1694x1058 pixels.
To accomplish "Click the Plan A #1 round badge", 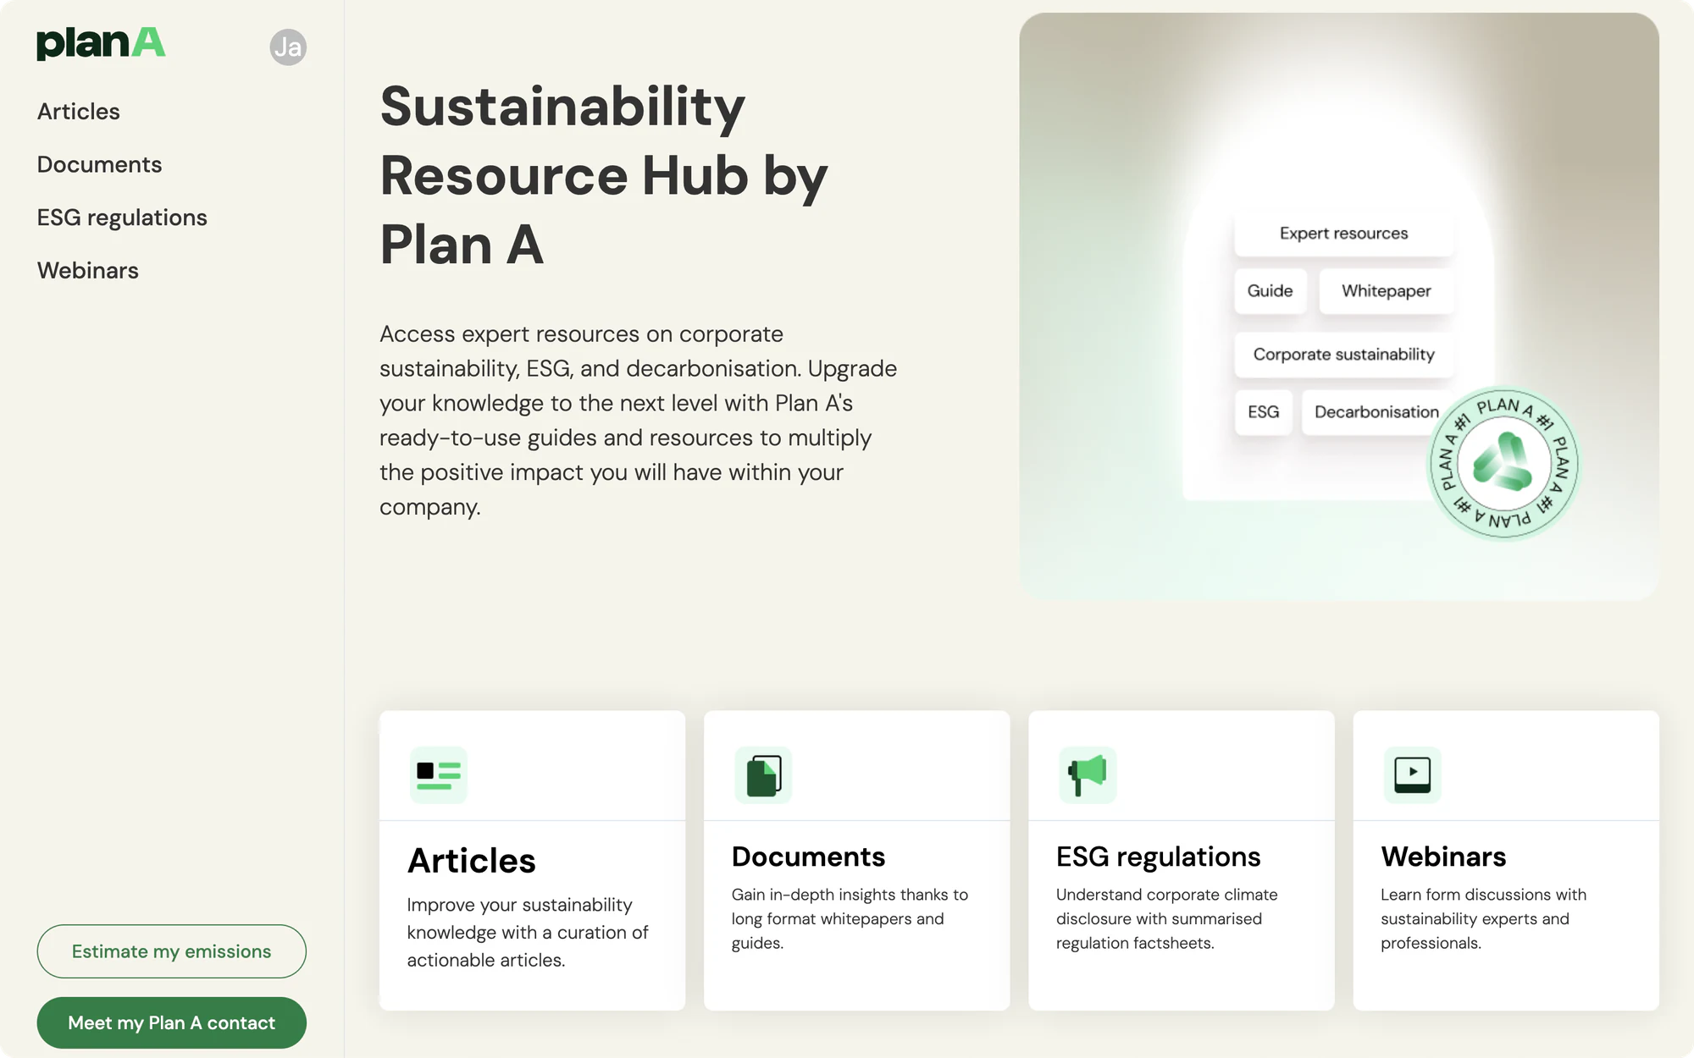I will (x=1503, y=463).
